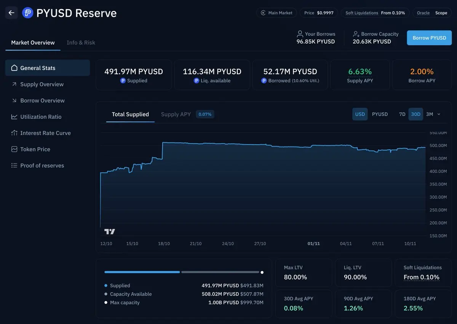Expand the time range dropdown chevron
The image size is (457, 324).
point(439,114)
